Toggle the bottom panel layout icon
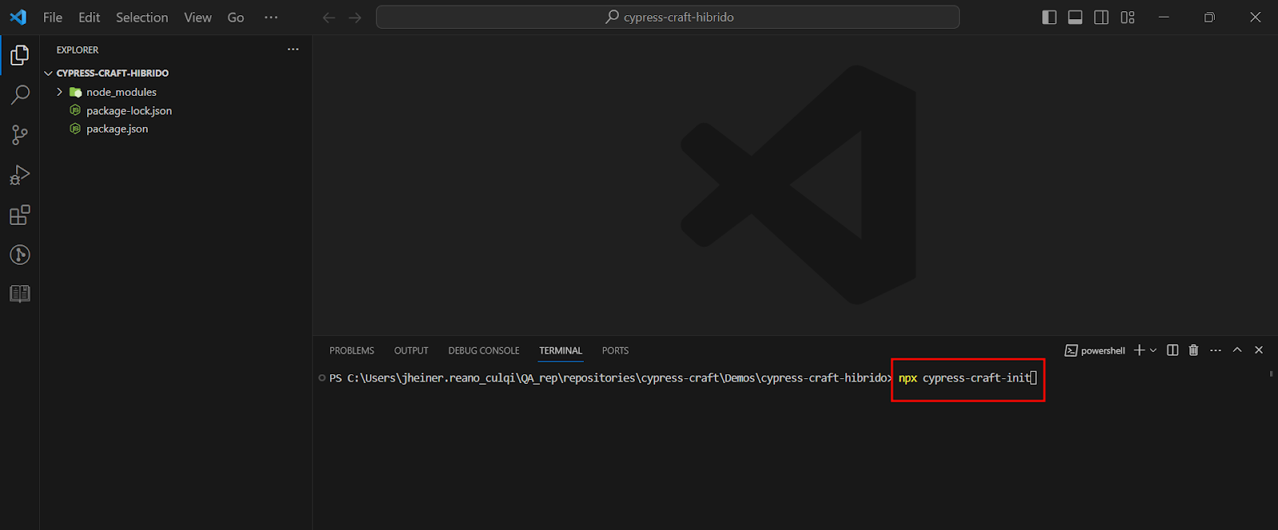The width and height of the screenshot is (1278, 530). coord(1075,17)
